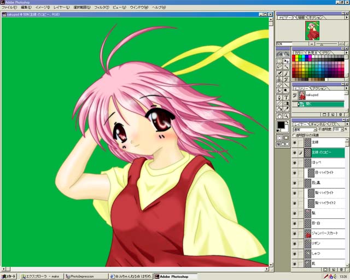Open the History panel flyout menu
350x280 pixels.
coord(346,88)
